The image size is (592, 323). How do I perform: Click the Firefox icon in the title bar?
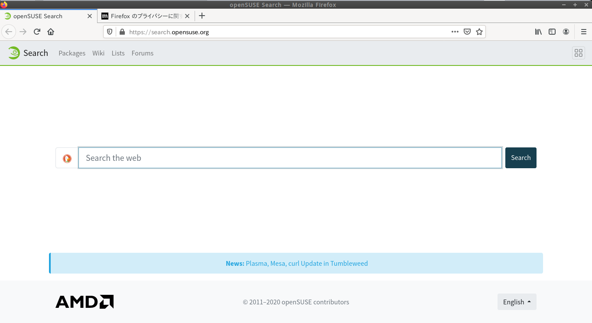tap(4, 4)
